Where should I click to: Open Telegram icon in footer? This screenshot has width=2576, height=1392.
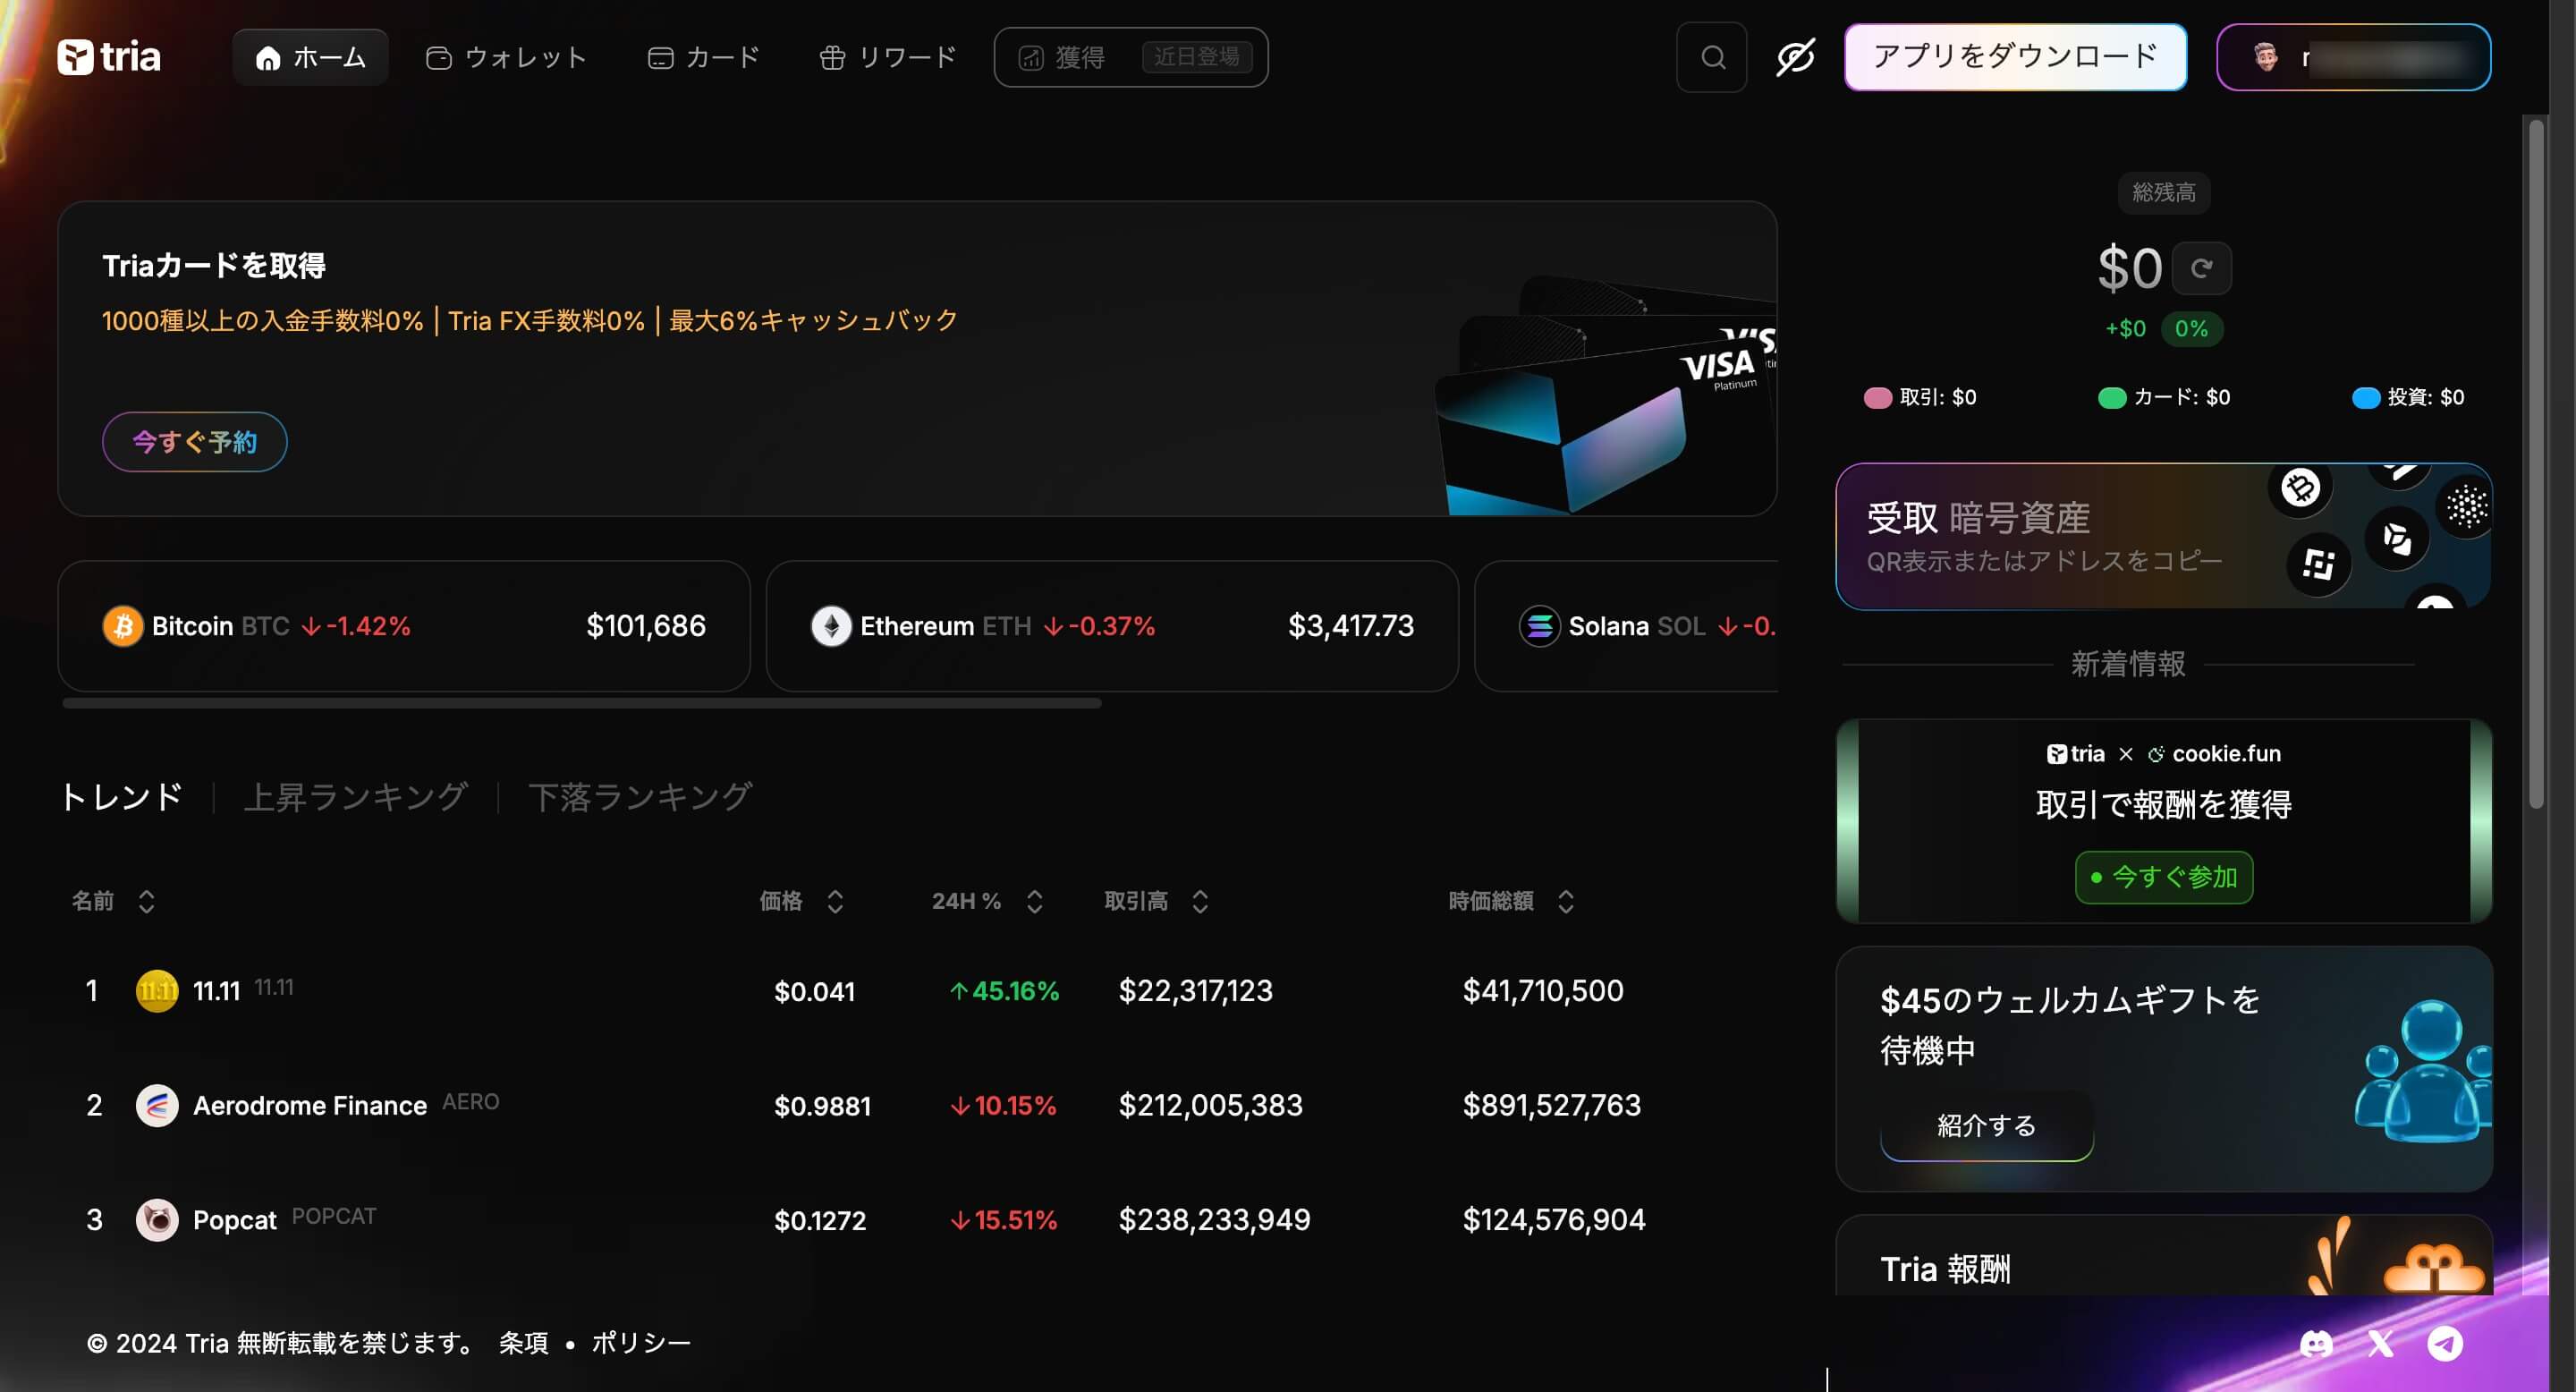click(2445, 1343)
